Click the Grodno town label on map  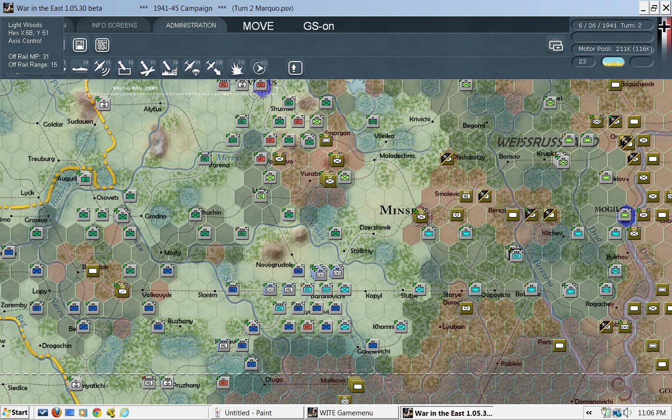(155, 216)
